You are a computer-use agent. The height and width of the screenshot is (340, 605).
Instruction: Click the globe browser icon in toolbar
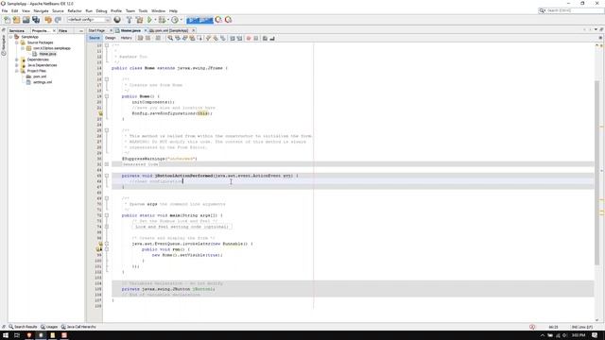(117, 20)
